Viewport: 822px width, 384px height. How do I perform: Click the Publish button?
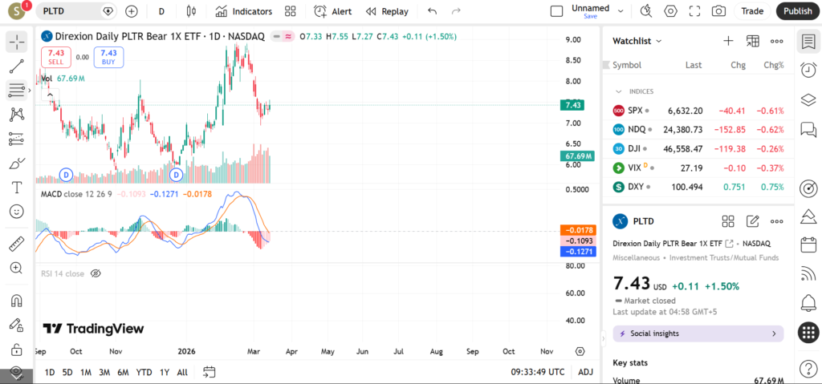pyautogui.click(x=797, y=11)
